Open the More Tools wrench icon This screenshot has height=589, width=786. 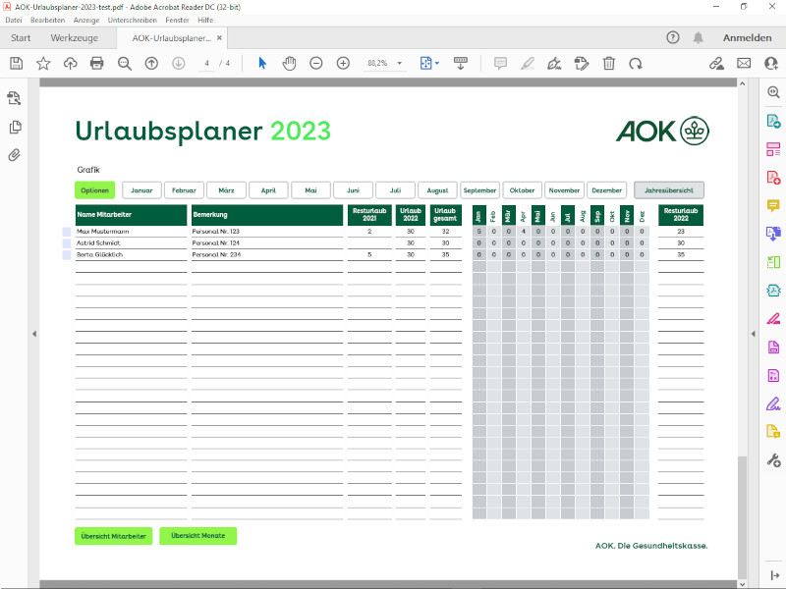pos(773,459)
